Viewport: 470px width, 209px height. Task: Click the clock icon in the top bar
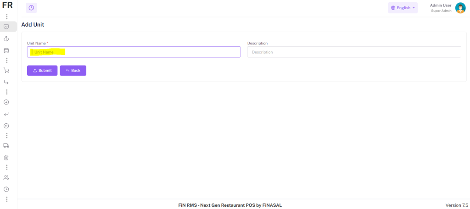31,8
